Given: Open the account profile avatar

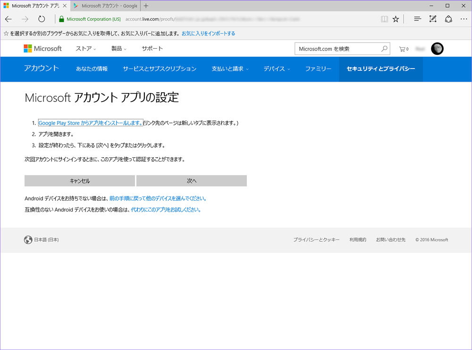Looking at the screenshot, I should 437,49.
